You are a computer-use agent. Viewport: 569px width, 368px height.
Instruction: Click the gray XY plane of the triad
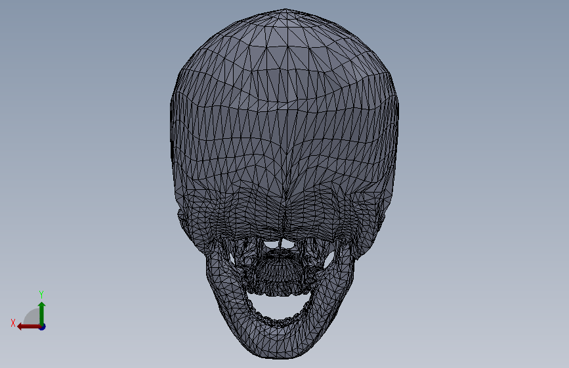click(x=33, y=318)
